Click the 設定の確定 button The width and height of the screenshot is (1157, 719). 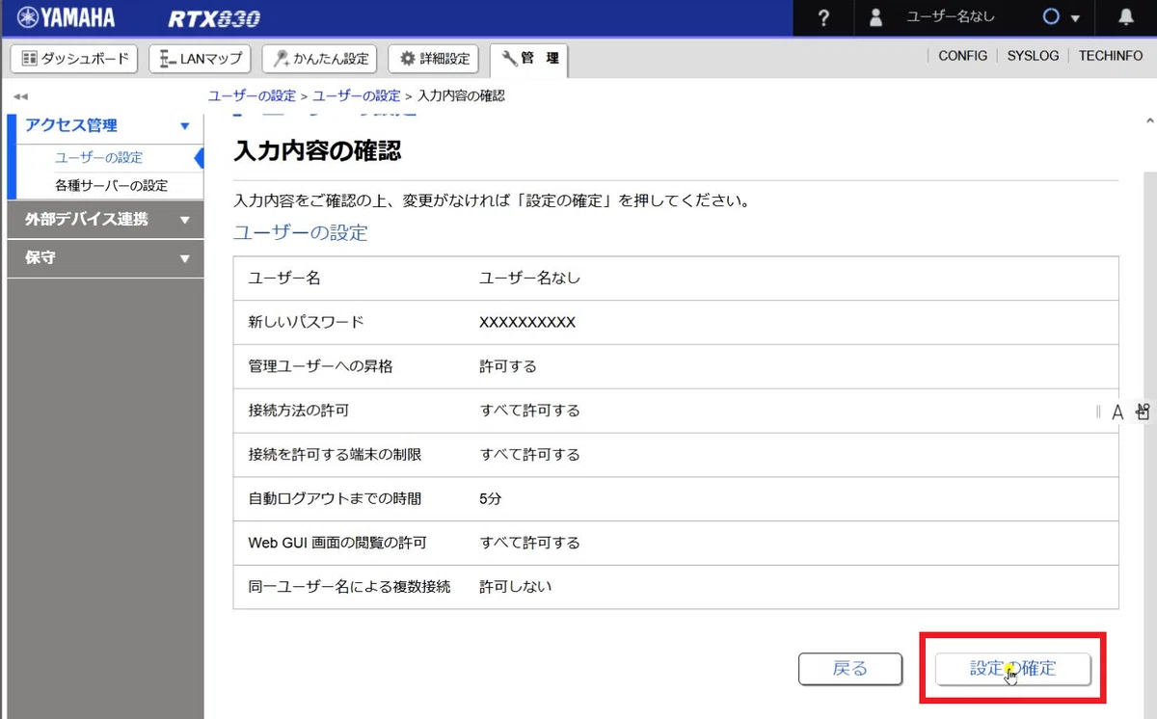(1012, 669)
